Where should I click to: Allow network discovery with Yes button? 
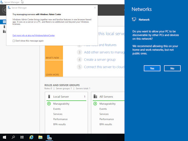(x=152, y=68)
